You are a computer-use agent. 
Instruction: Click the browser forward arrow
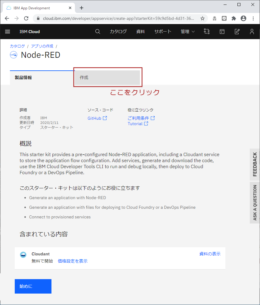[x=17, y=18]
